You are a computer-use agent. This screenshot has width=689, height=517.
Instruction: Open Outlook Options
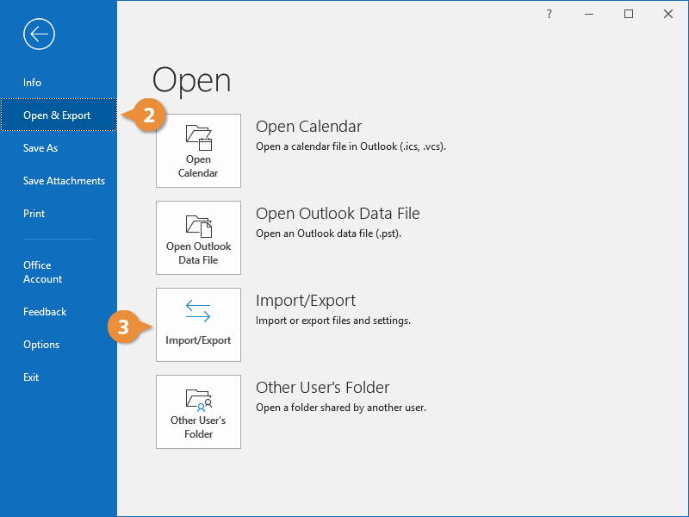pos(41,345)
